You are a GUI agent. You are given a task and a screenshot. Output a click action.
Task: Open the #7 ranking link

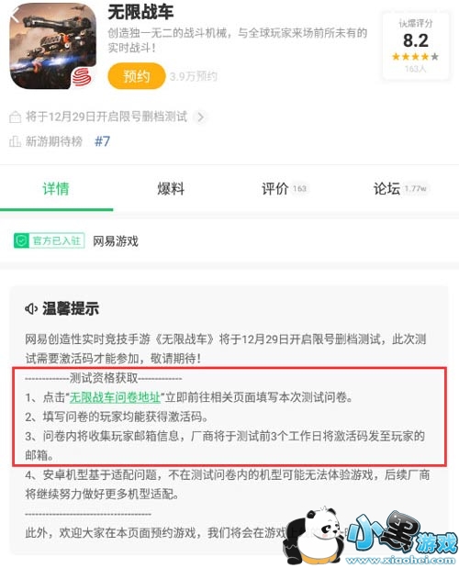(102, 141)
